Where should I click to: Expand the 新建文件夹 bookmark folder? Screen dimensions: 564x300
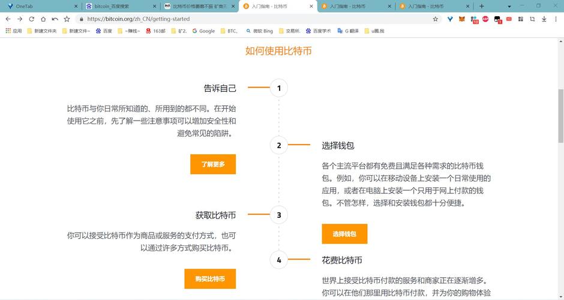(x=42, y=31)
